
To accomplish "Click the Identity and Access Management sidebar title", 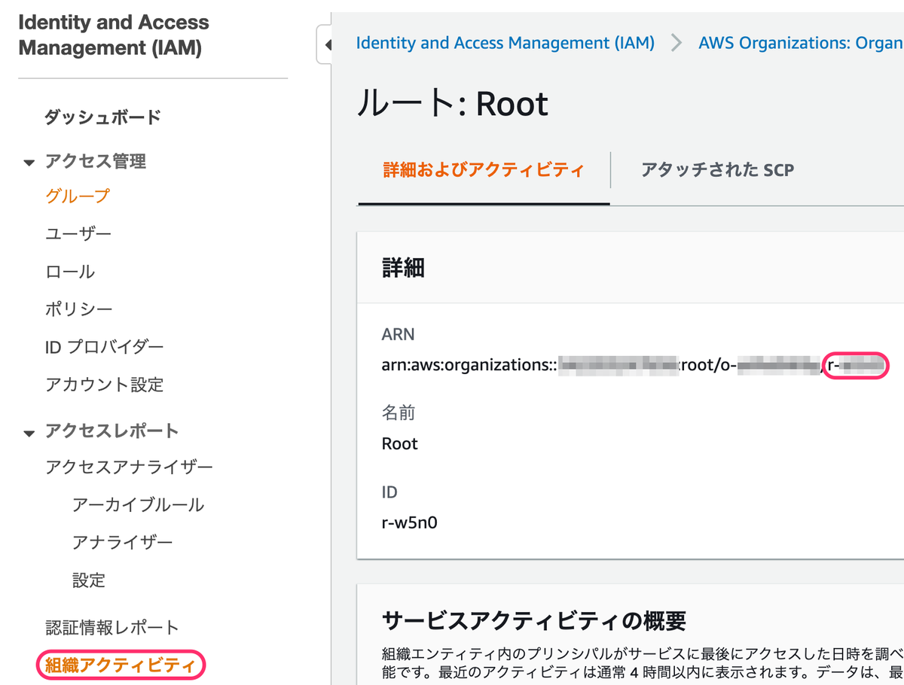I will click(114, 35).
